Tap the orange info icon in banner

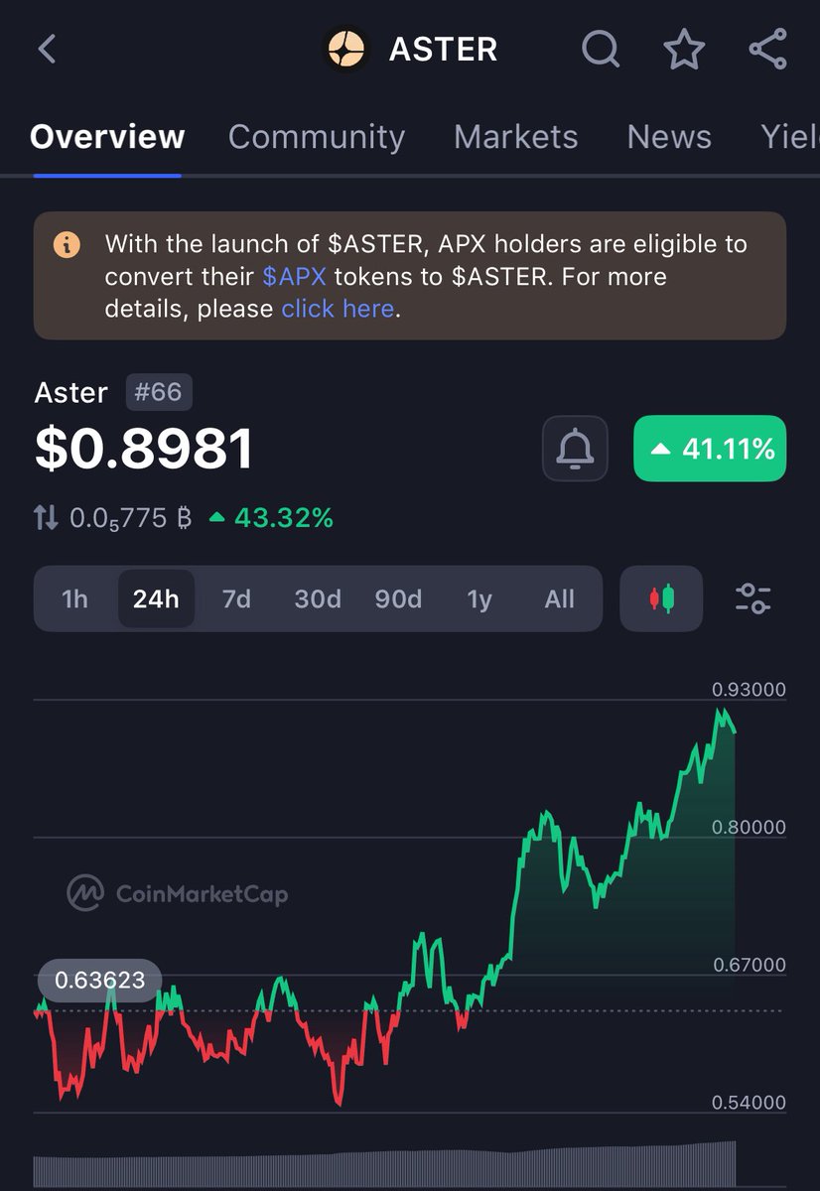coord(67,244)
